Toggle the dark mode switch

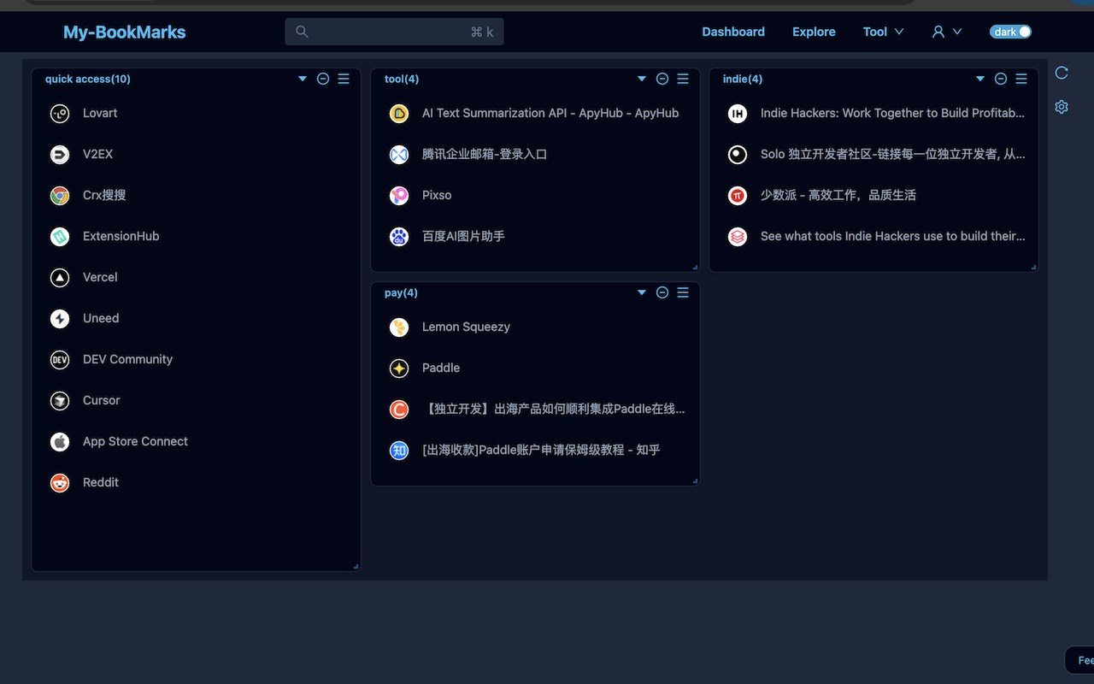[1011, 32]
